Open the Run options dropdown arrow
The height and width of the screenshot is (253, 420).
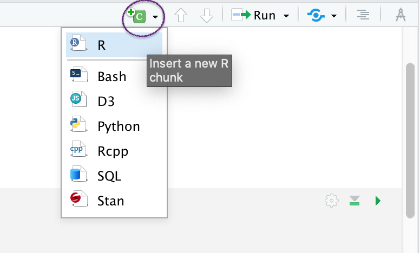pyautogui.click(x=286, y=16)
